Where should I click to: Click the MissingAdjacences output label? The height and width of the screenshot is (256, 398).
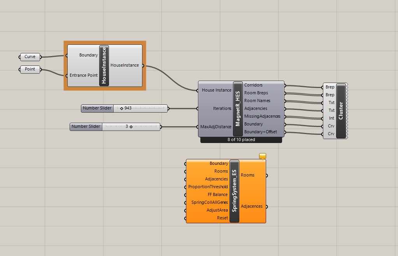[262, 116]
